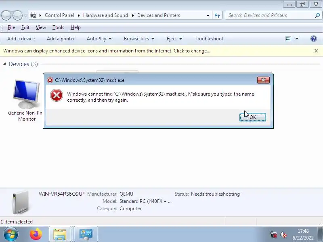Open the address bar history dropdown
The height and width of the screenshot is (242, 323).
[208, 15]
